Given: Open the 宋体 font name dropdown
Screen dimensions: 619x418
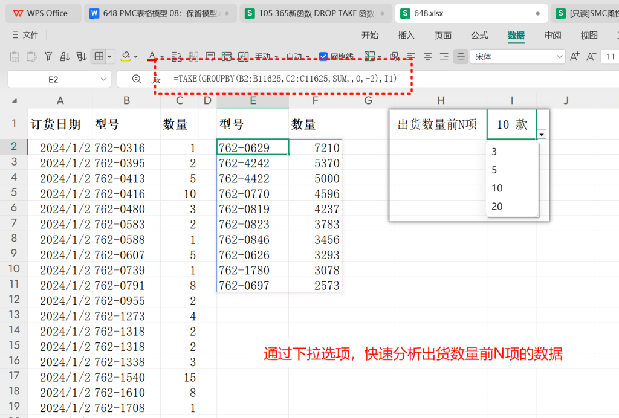Looking at the screenshot, I should pyautogui.click(x=559, y=57).
